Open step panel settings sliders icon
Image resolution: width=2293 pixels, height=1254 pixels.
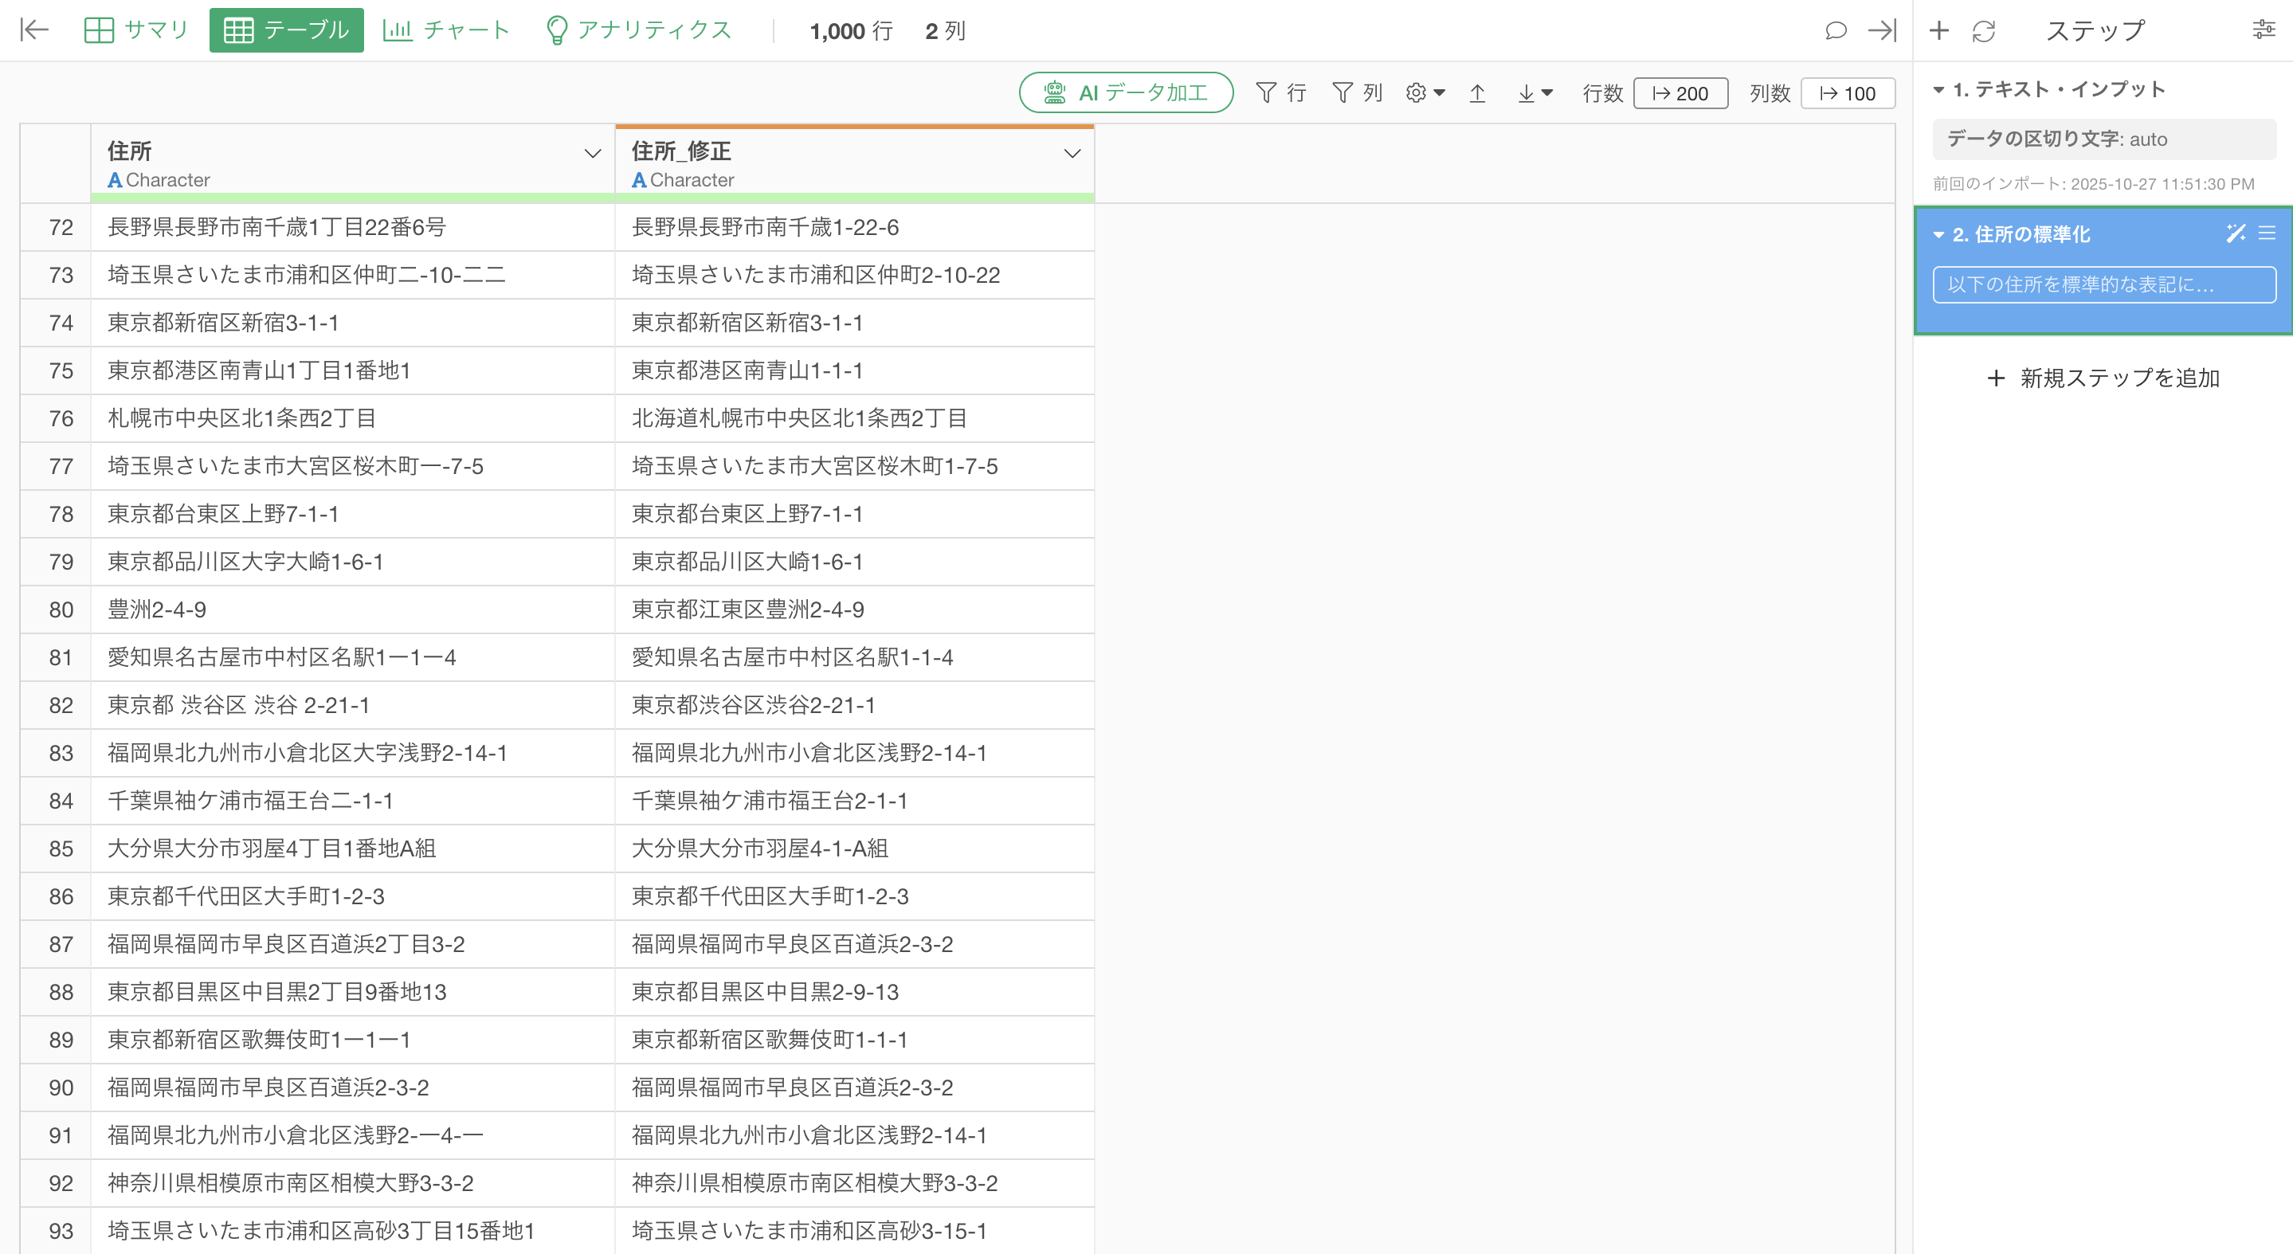(2264, 30)
